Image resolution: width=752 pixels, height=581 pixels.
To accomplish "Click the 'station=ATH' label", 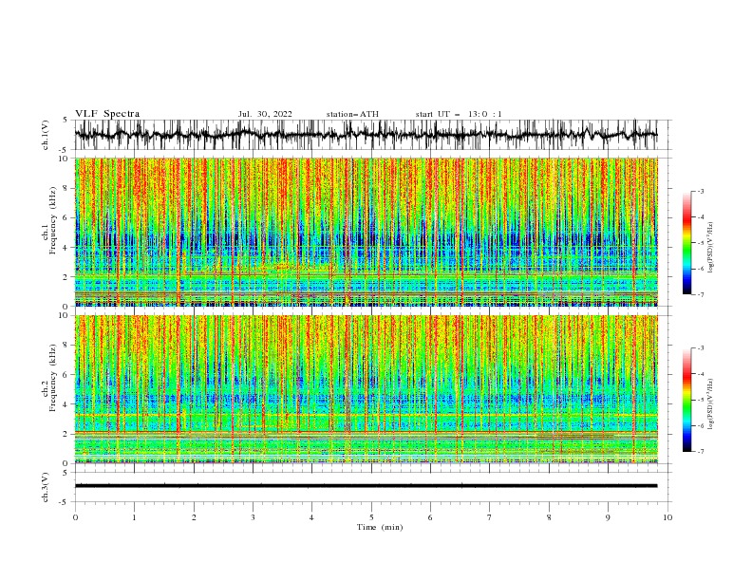I will 352,114.
